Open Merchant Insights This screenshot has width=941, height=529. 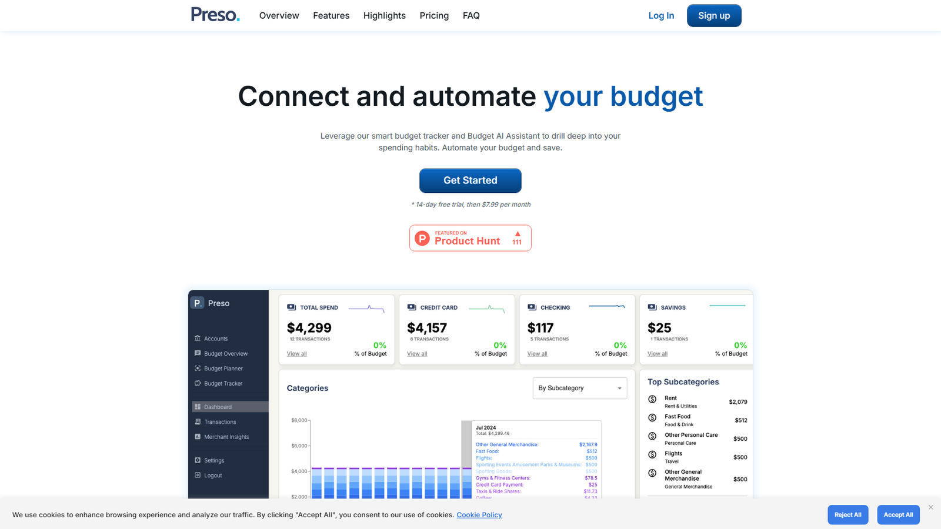point(226,437)
